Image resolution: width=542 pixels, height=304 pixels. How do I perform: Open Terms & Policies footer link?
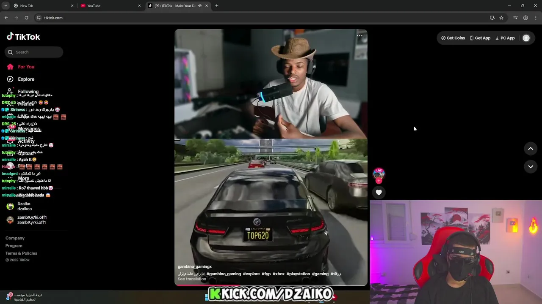tap(21, 253)
